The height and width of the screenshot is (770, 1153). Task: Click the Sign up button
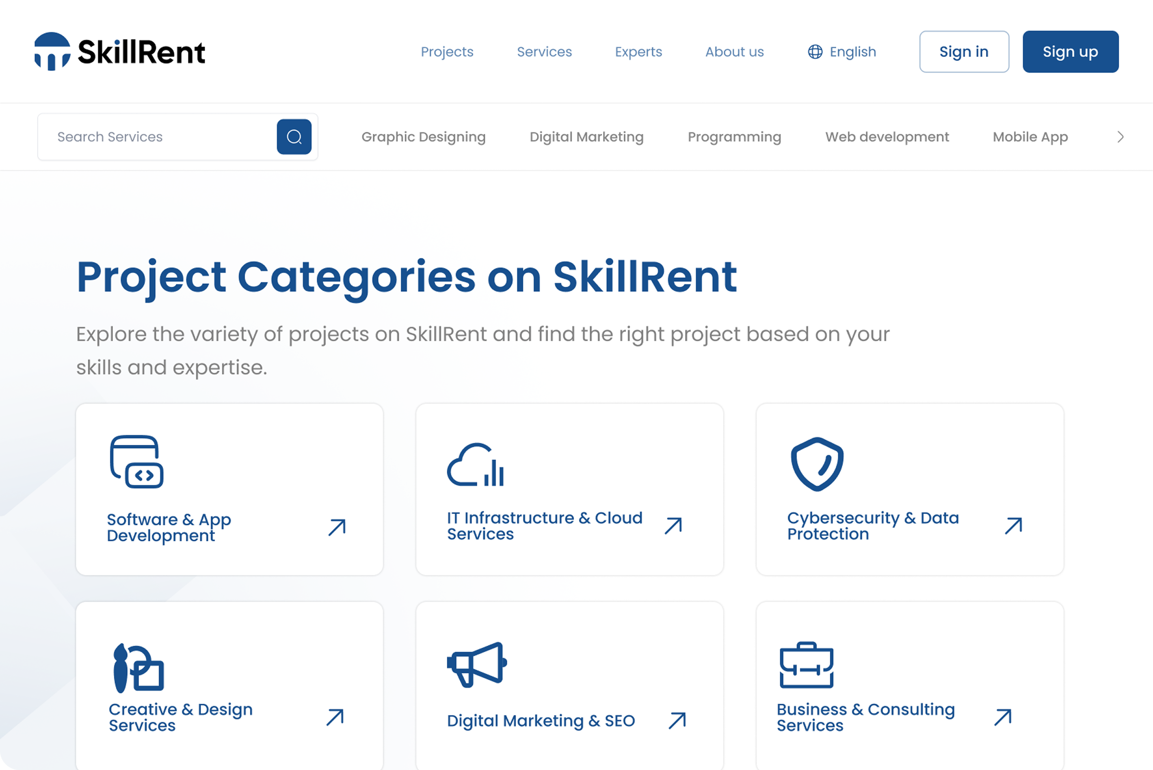click(x=1071, y=51)
